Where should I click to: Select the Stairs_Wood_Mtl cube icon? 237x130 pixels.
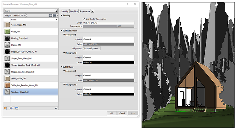tap(7, 79)
